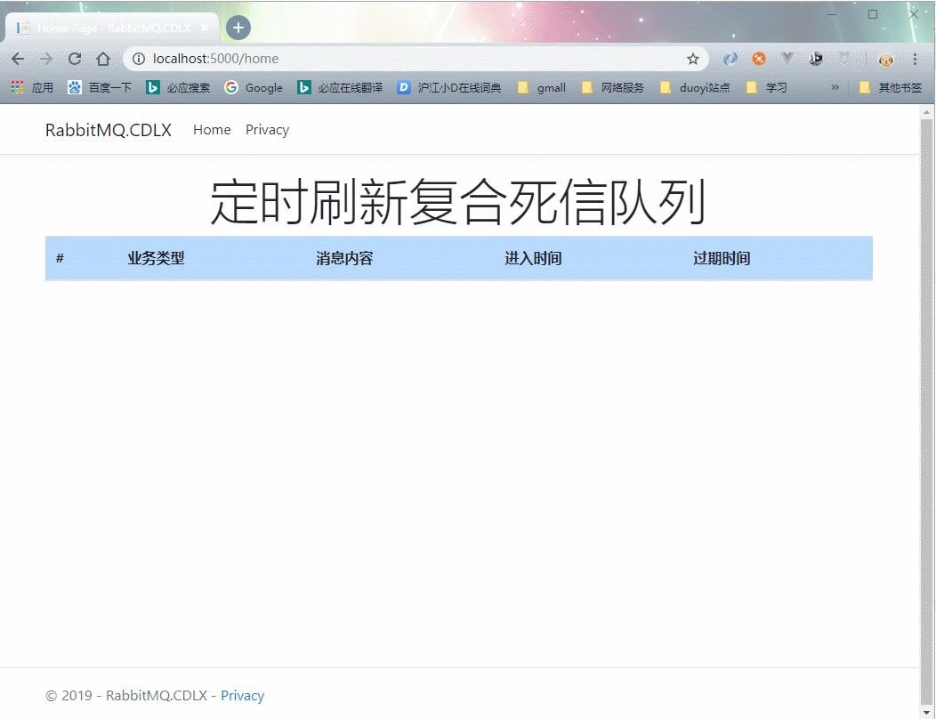
Task: Expand the 网络服务 bookmark folder
Action: [613, 88]
